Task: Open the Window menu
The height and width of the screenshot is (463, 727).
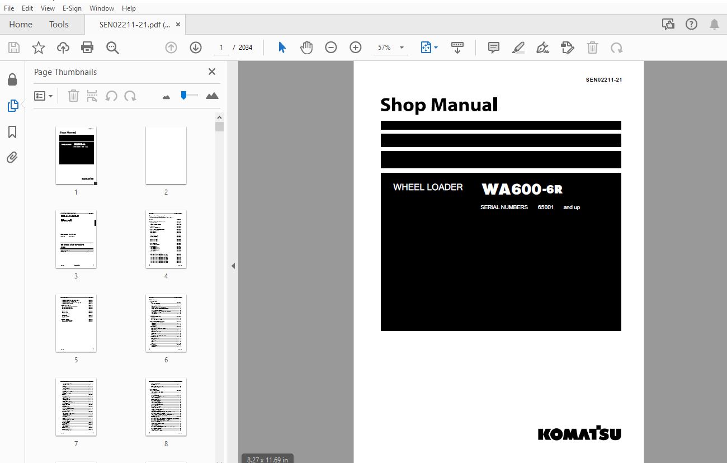Action: (102, 8)
